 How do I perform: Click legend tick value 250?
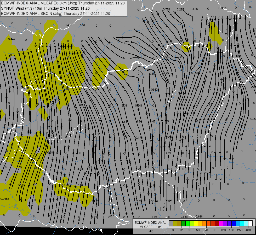click(x=240, y=230)
